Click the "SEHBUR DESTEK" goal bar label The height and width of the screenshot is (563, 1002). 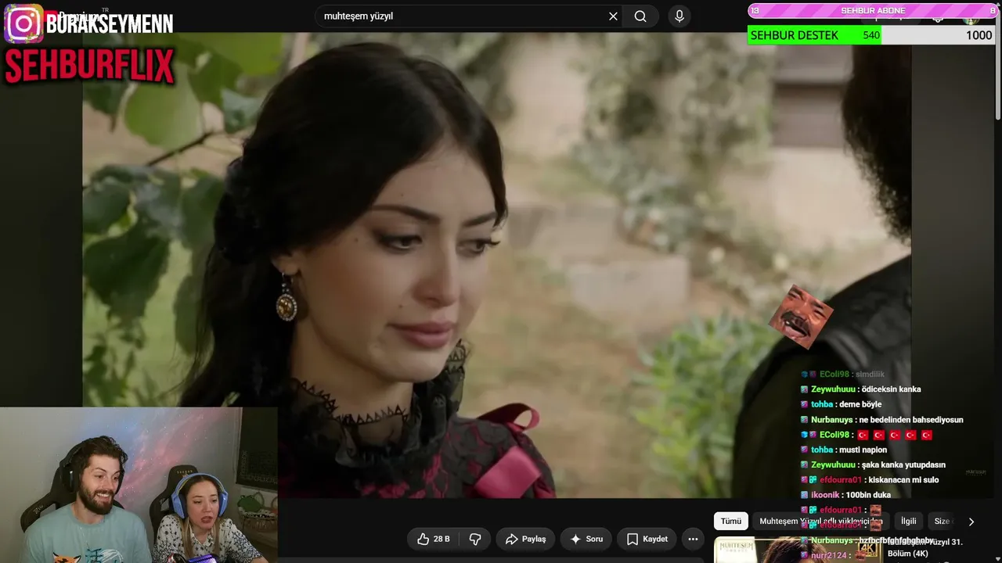pyautogui.click(x=794, y=35)
